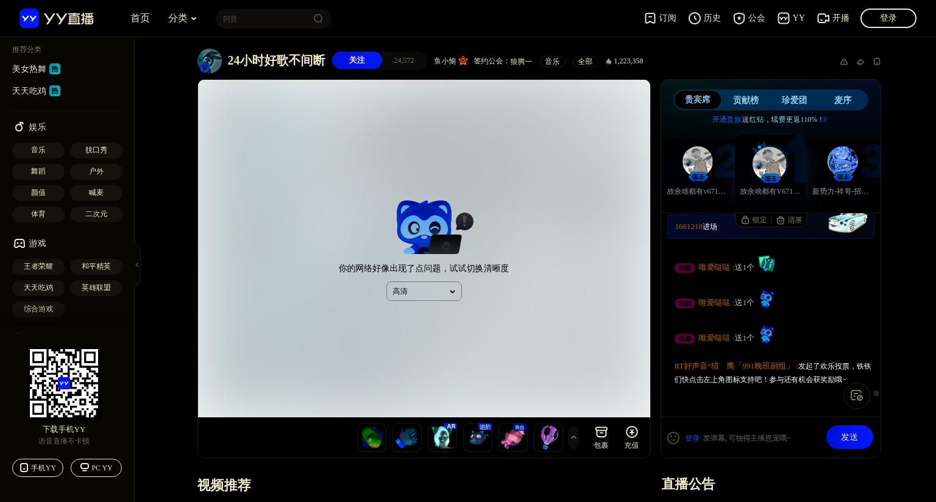Click the YY link in header
This screenshot has width=936, height=502.
792,18
